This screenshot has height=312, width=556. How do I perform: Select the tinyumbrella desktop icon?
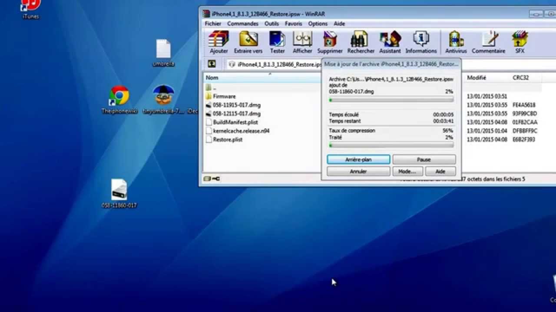tap(164, 99)
